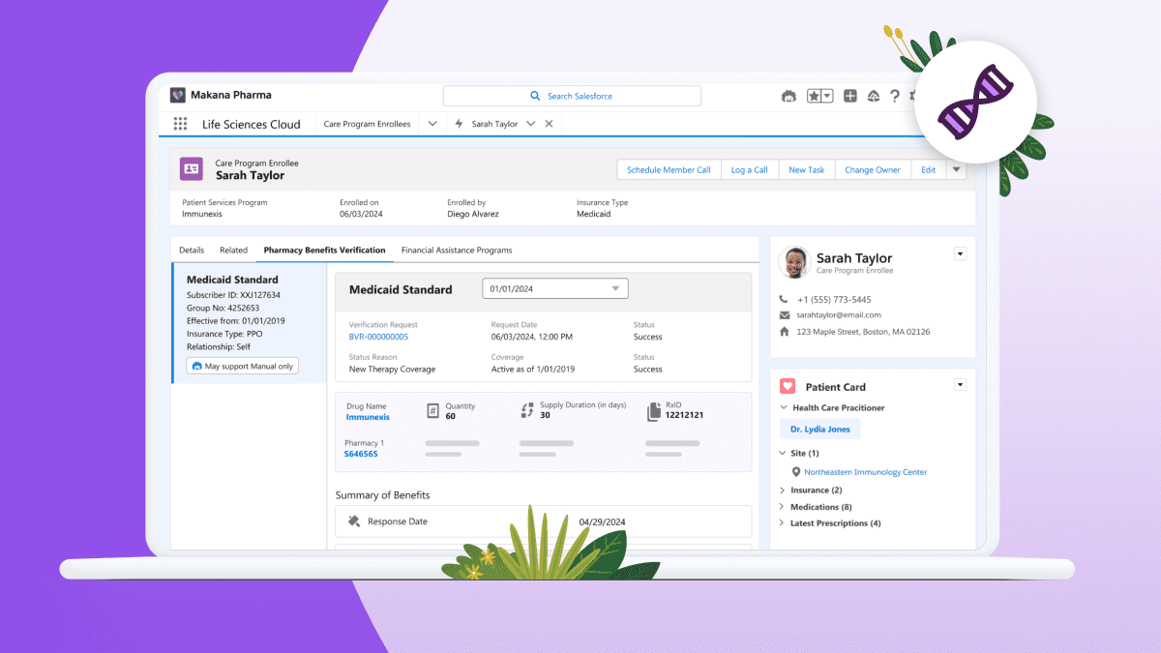Switch to the Financial Assistance Programs tab
The height and width of the screenshot is (653, 1161).
click(x=456, y=250)
